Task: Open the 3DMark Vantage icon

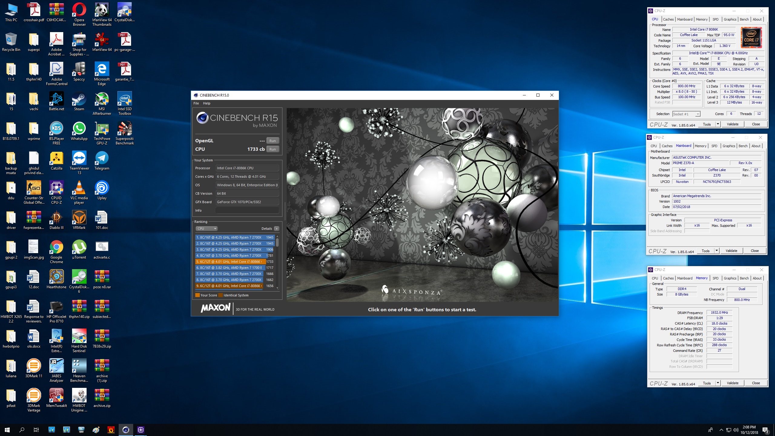Action: [34, 400]
